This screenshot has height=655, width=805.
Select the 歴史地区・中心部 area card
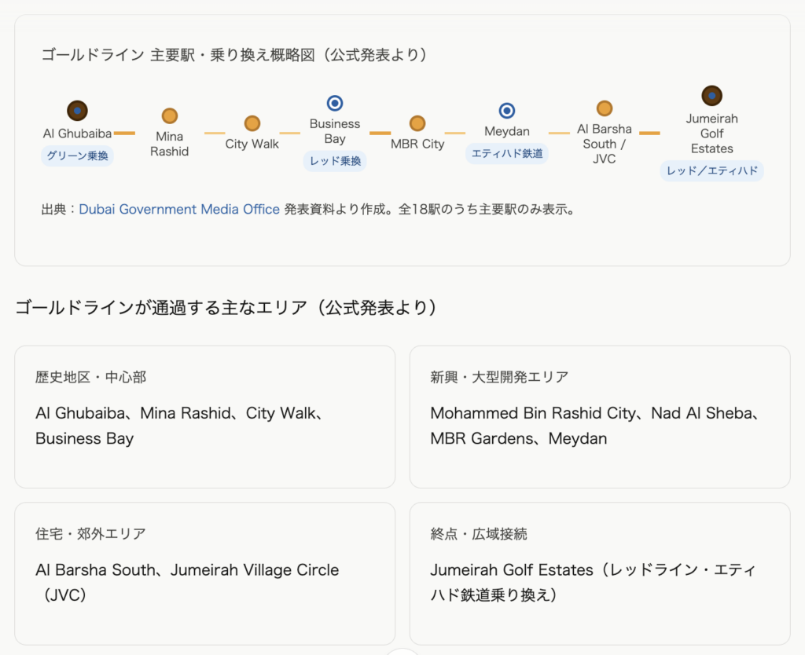pyautogui.click(x=204, y=417)
